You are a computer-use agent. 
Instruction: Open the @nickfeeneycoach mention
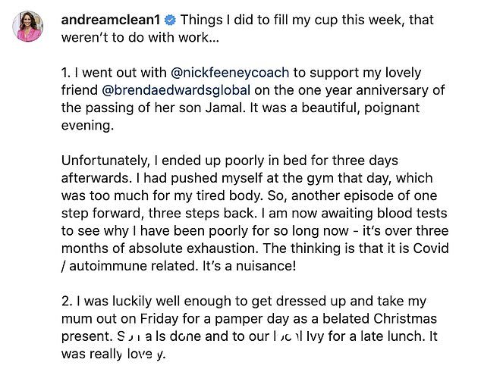point(230,73)
